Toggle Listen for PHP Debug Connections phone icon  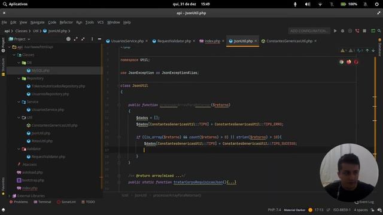coord(357,31)
